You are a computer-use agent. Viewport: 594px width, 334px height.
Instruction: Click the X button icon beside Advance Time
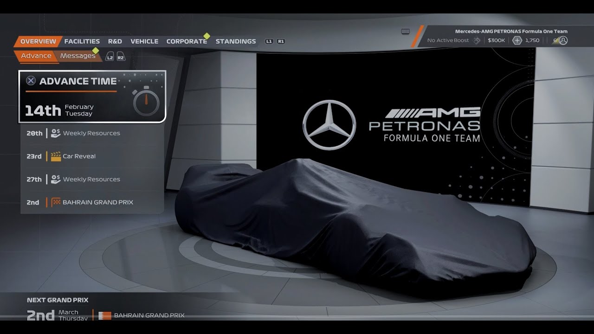(31, 81)
